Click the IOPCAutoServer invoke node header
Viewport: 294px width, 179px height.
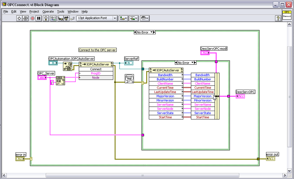click(x=96, y=64)
